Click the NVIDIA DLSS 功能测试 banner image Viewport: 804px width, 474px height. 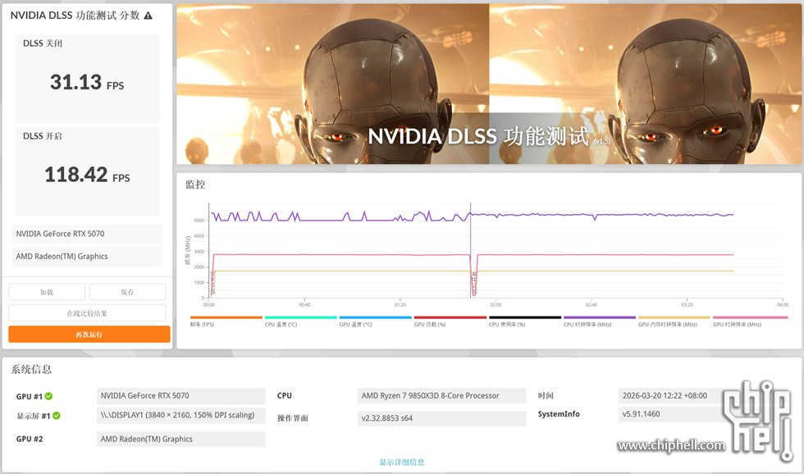click(x=489, y=84)
